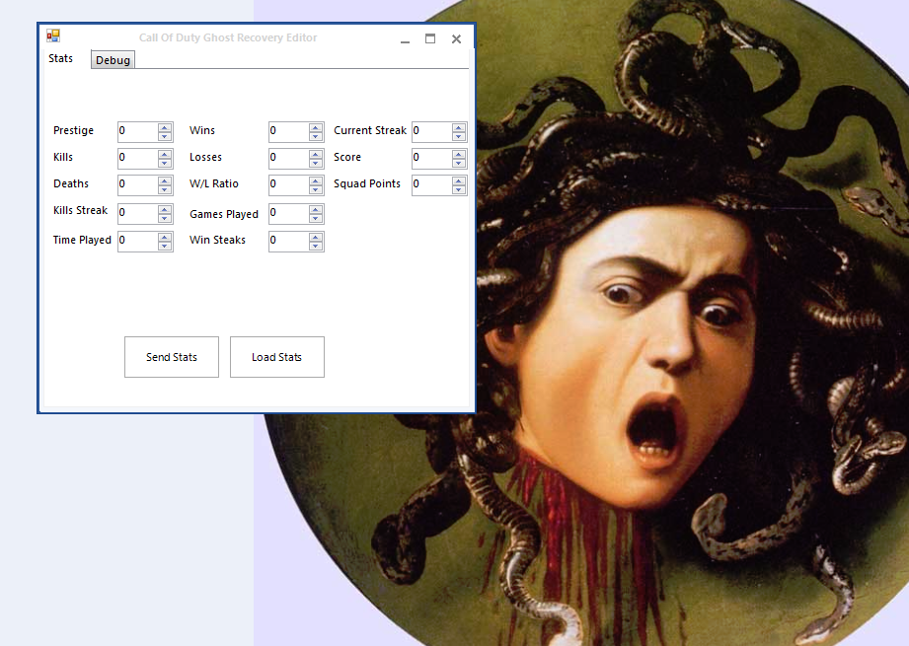Increment the Deaths spinner up arrow
Image resolution: width=909 pixels, height=646 pixels.
tap(165, 180)
